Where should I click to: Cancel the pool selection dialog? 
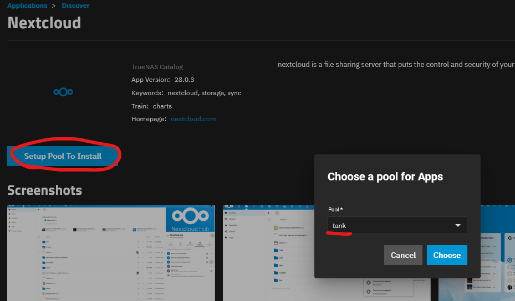[403, 255]
